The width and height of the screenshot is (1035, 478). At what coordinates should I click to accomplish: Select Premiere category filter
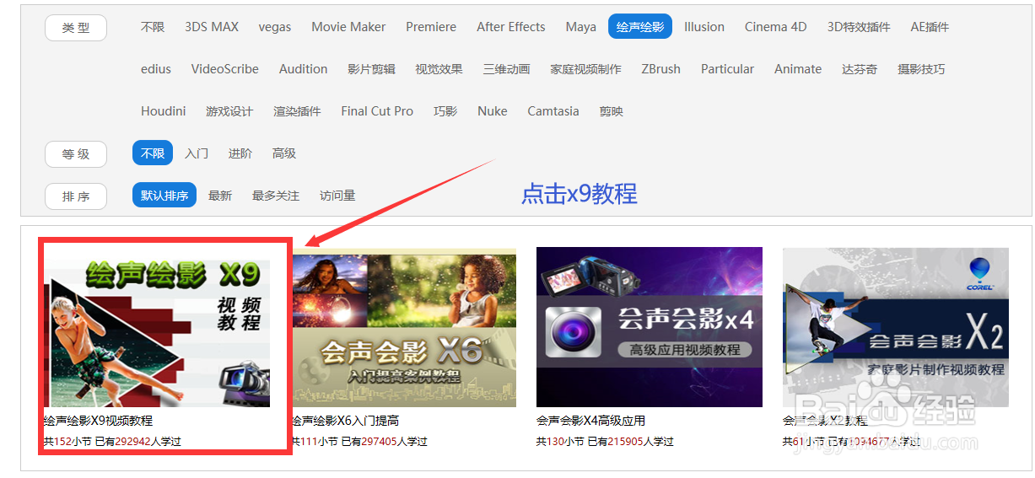(431, 27)
